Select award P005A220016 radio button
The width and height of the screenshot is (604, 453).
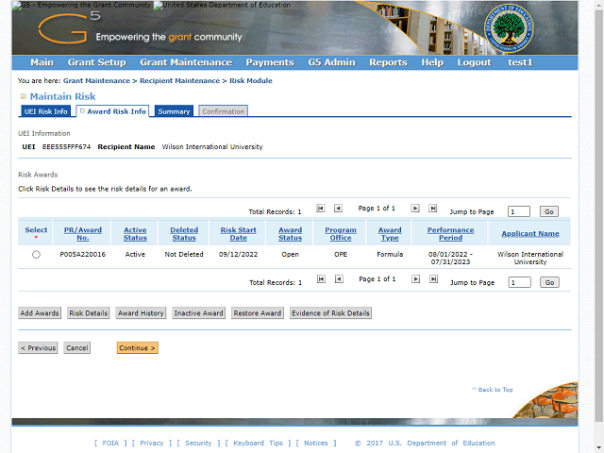pyautogui.click(x=36, y=255)
